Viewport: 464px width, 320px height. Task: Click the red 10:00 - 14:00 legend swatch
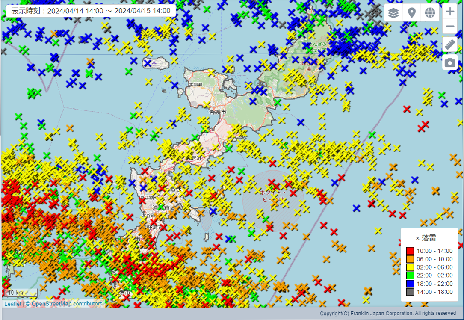[410, 251]
